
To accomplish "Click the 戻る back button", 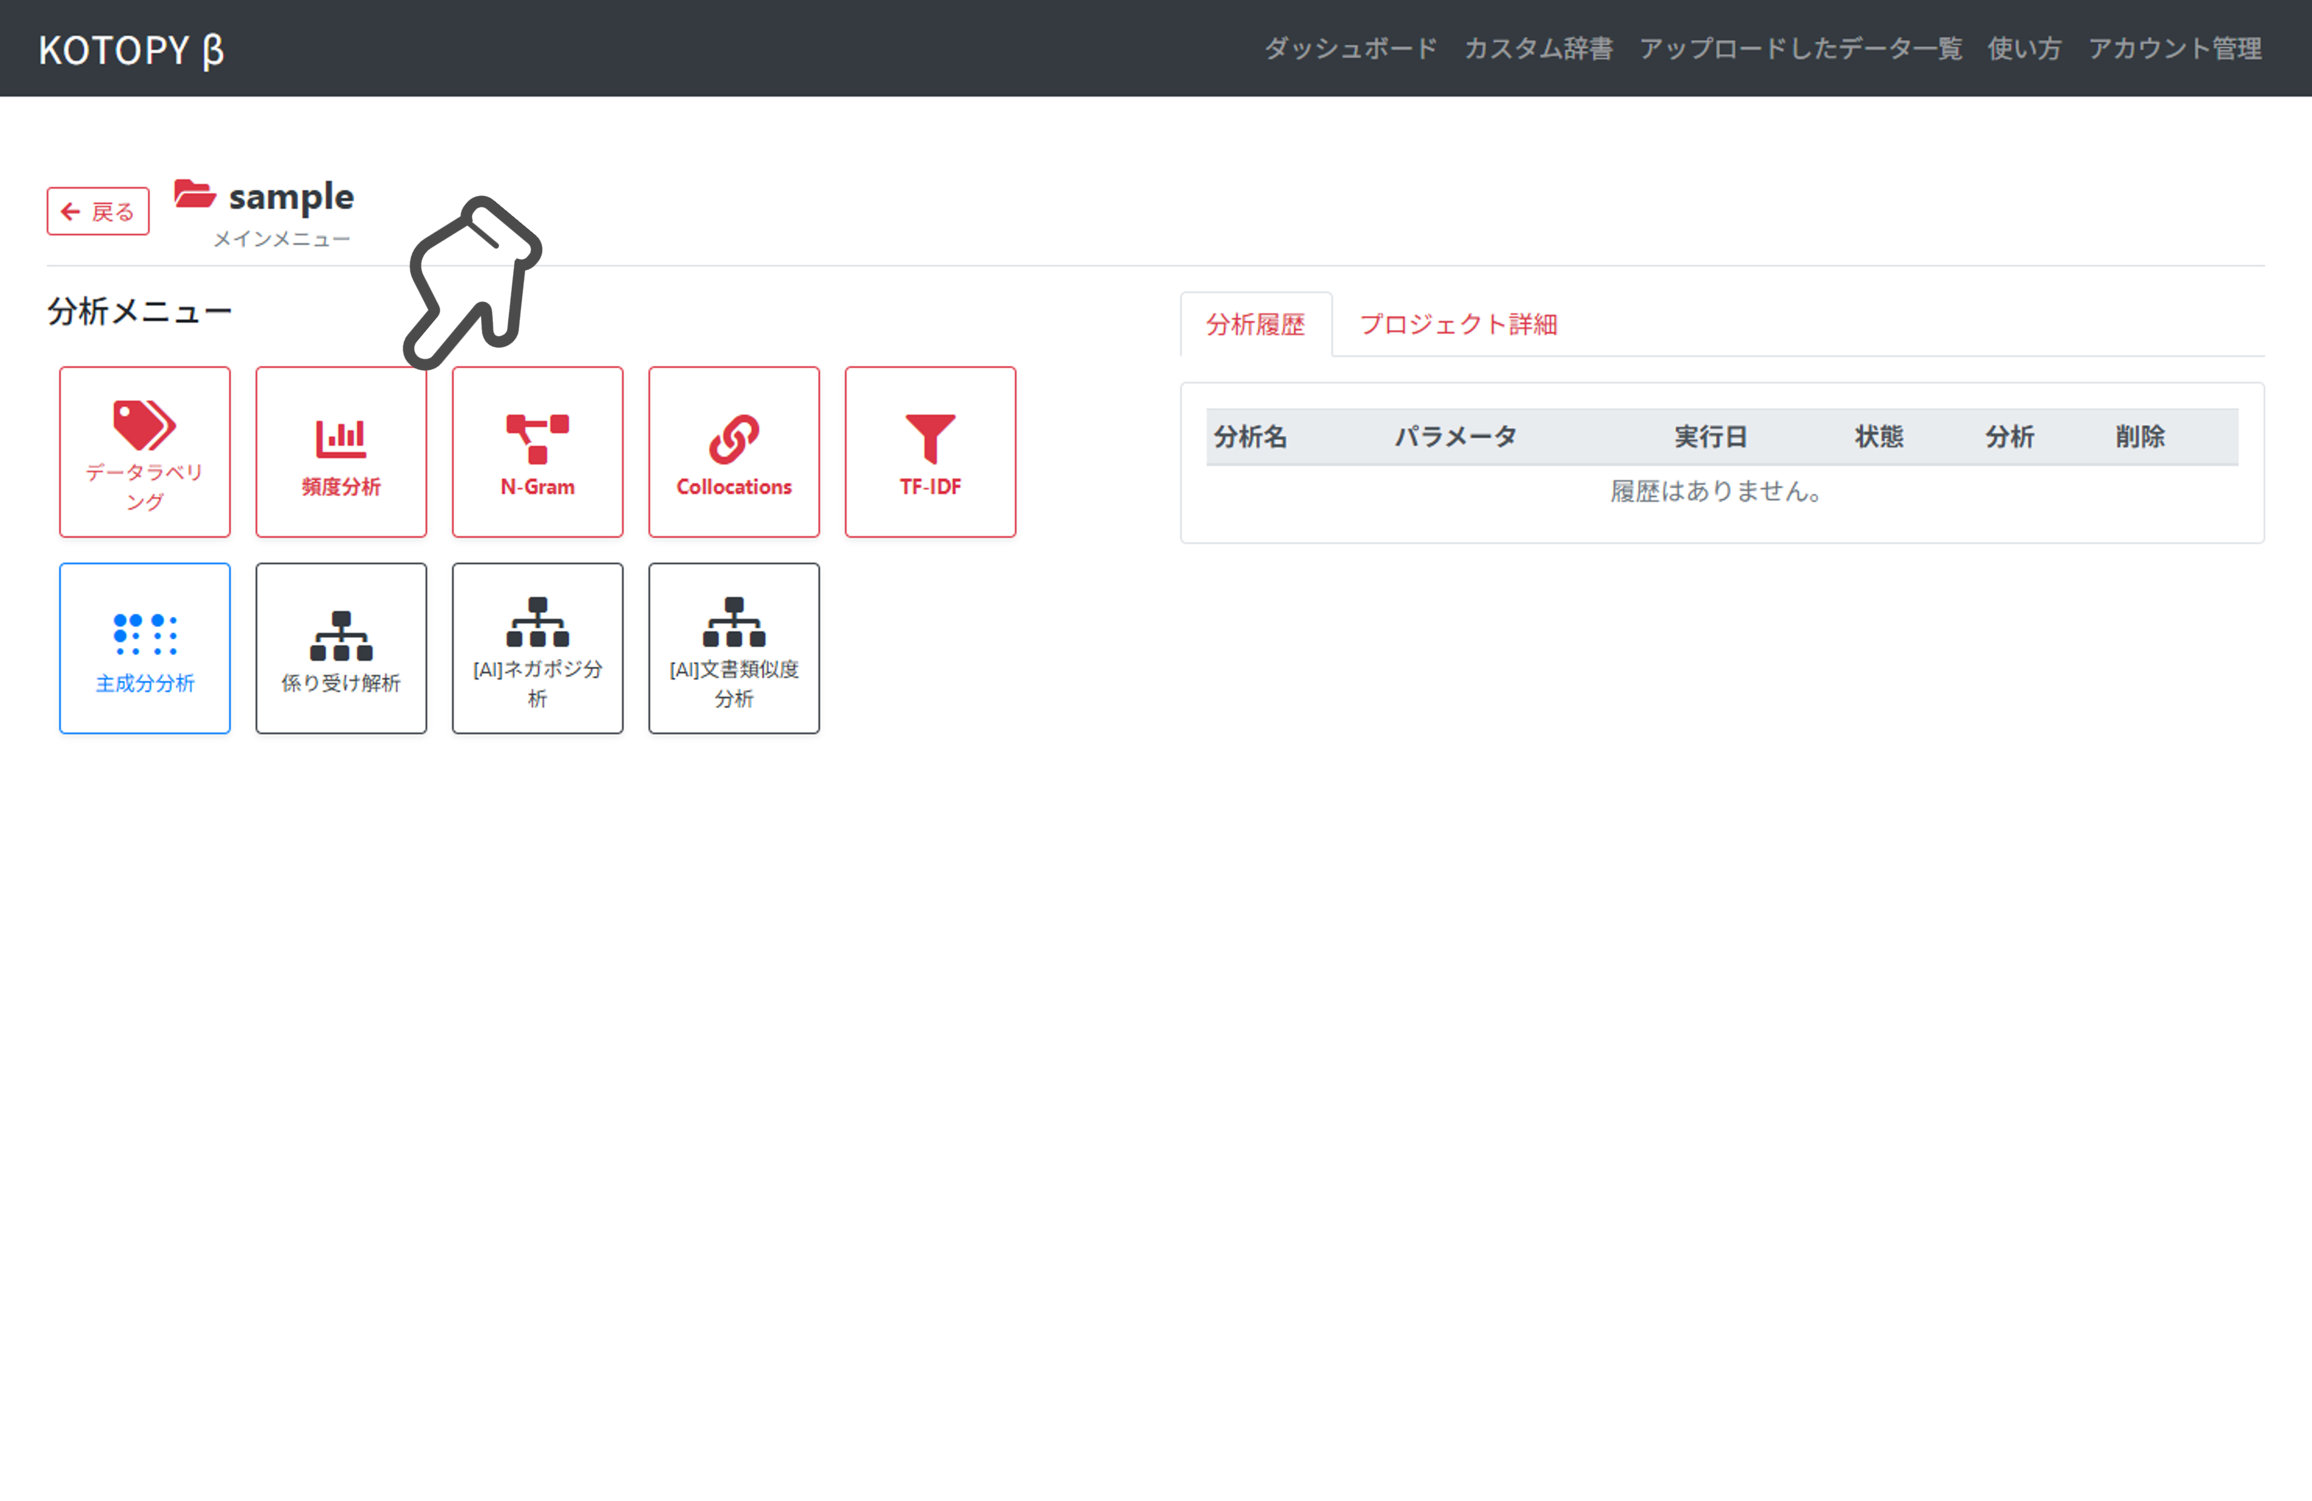I will click(x=97, y=211).
